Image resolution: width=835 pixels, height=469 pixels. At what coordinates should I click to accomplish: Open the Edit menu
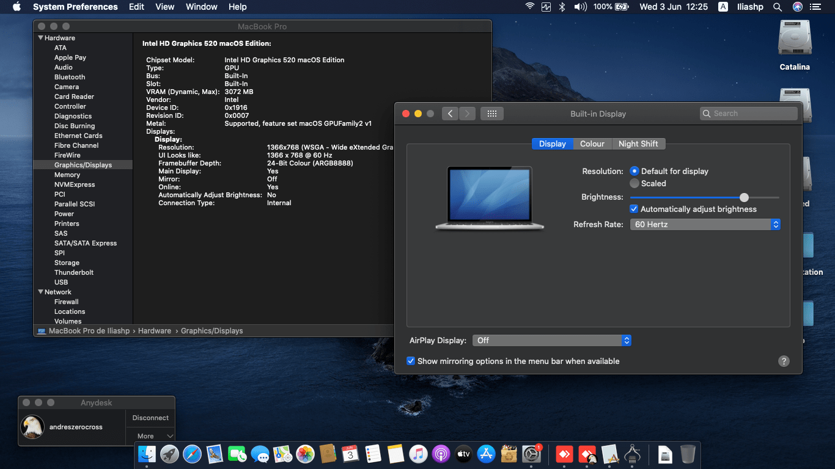tap(136, 7)
